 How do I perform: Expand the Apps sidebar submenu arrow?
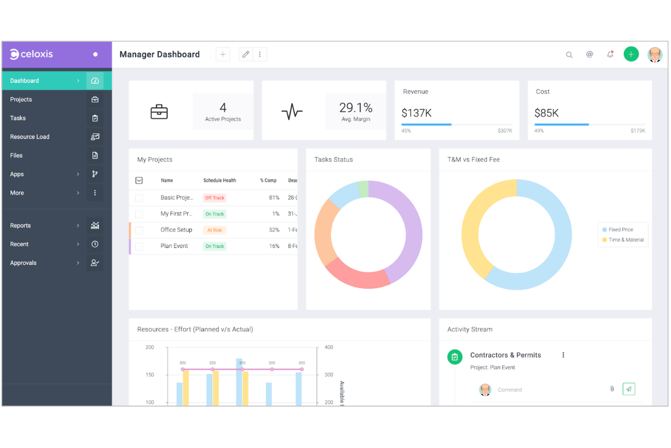(x=78, y=174)
